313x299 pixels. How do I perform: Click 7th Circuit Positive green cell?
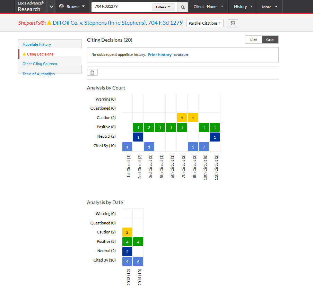182,127
